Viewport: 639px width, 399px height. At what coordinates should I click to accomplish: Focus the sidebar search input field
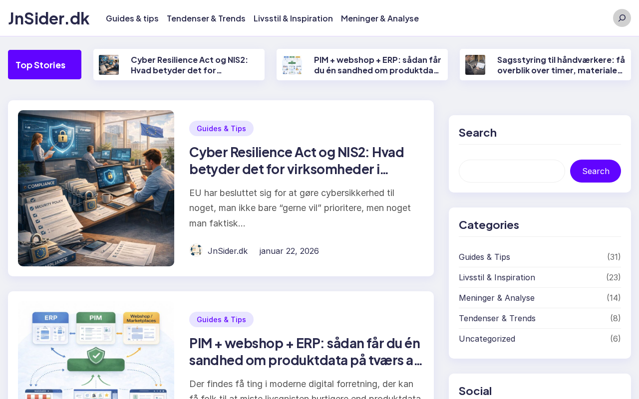click(512, 171)
